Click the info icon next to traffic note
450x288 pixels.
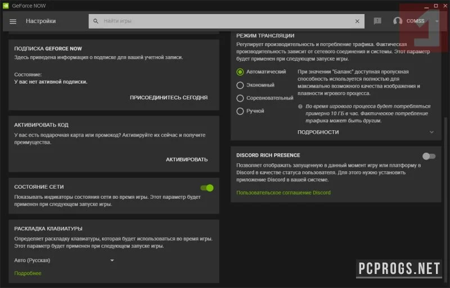pos(300,106)
